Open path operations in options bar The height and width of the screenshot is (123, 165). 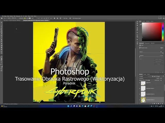54,18
